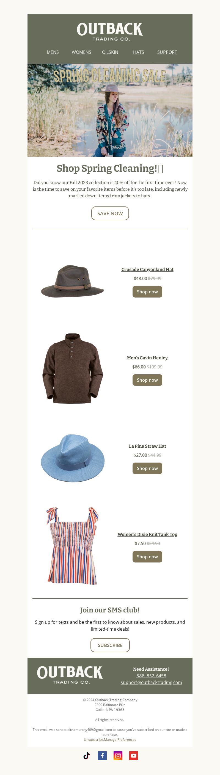
Task: Click the blue straw hat product image
Action: (73, 458)
